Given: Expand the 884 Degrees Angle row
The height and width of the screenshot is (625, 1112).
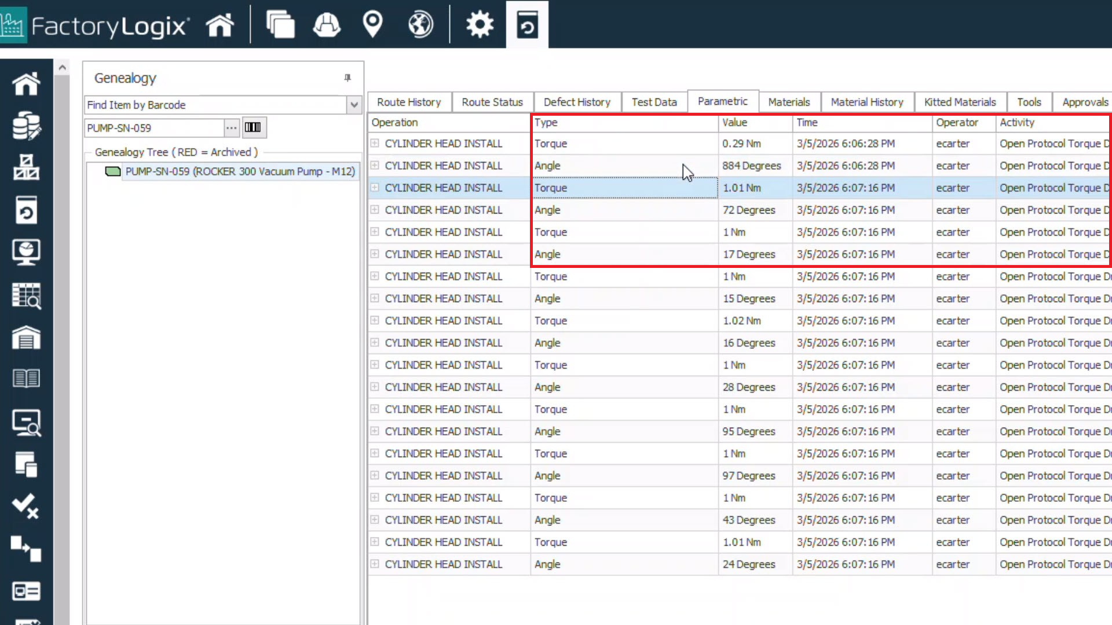Looking at the screenshot, I should 375,166.
